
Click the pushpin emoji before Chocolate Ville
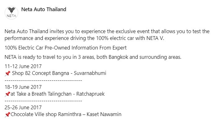(x=7, y=115)
